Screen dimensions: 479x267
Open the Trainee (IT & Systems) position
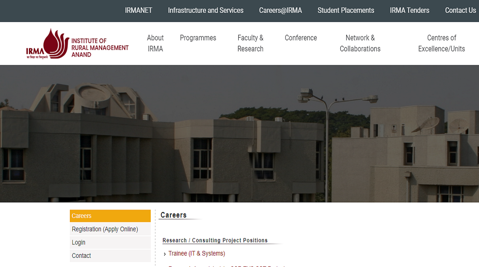[x=196, y=253]
